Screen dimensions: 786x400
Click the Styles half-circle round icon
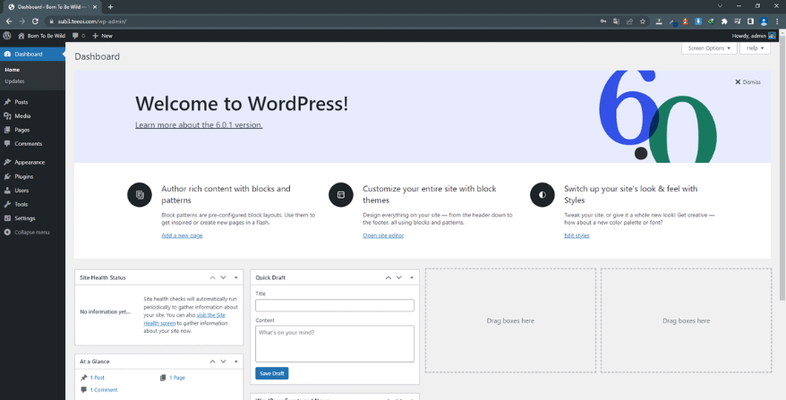pos(543,194)
